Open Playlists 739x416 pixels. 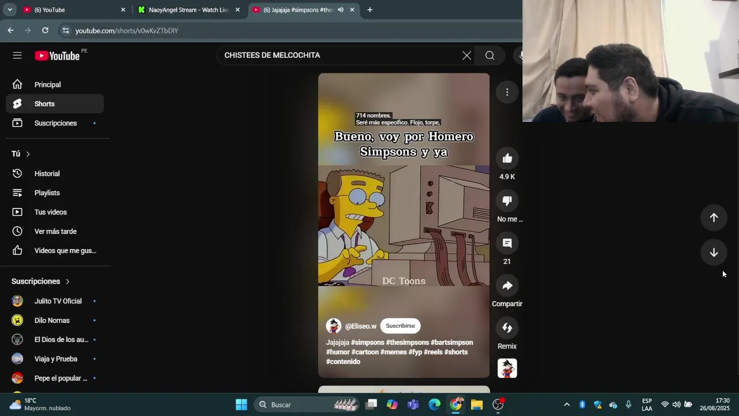point(55,193)
